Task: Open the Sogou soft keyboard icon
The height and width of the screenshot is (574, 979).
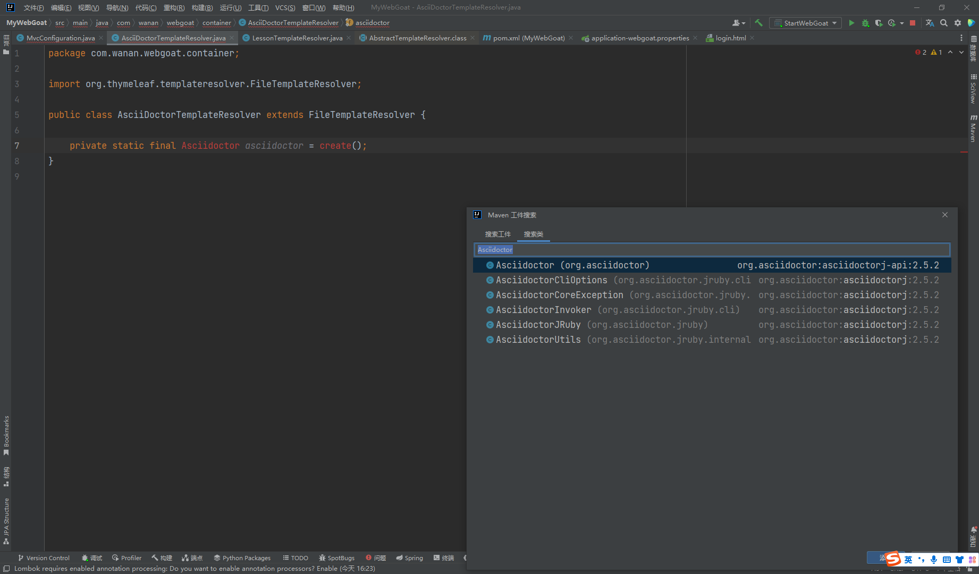Action: point(947,559)
